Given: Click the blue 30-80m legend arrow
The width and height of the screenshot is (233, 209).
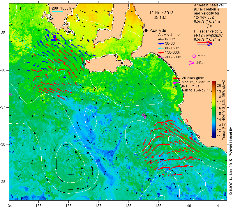Looking at the screenshot, I should 161,44.
